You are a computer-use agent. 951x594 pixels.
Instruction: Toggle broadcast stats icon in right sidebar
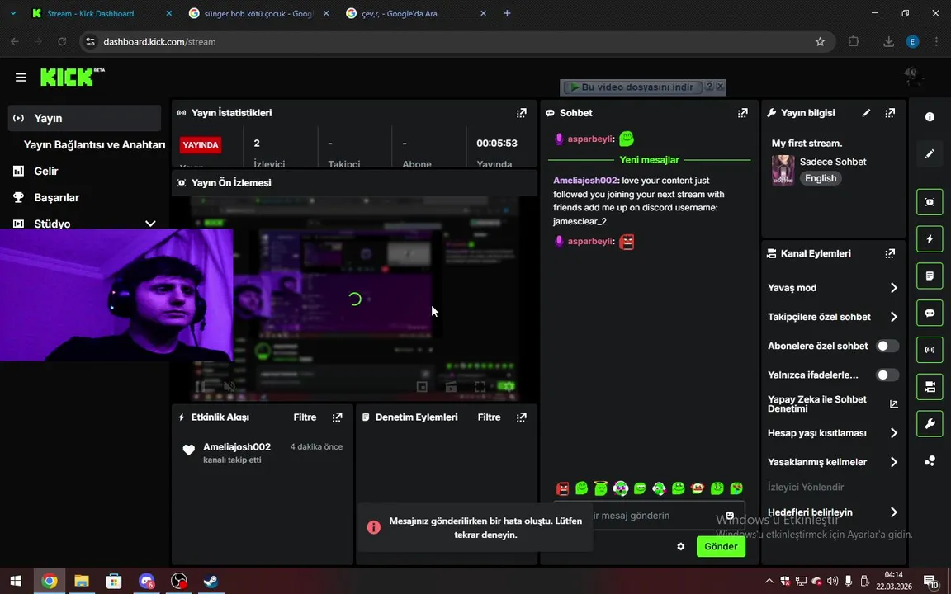pyautogui.click(x=930, y=350)
